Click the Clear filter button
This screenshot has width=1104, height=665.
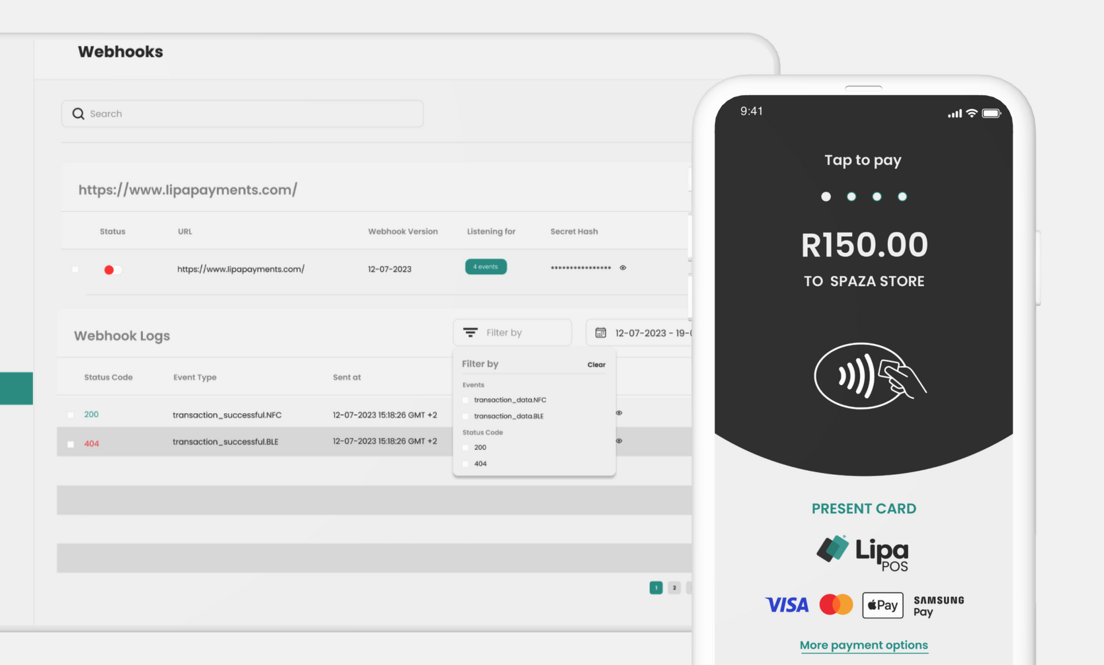596,364
